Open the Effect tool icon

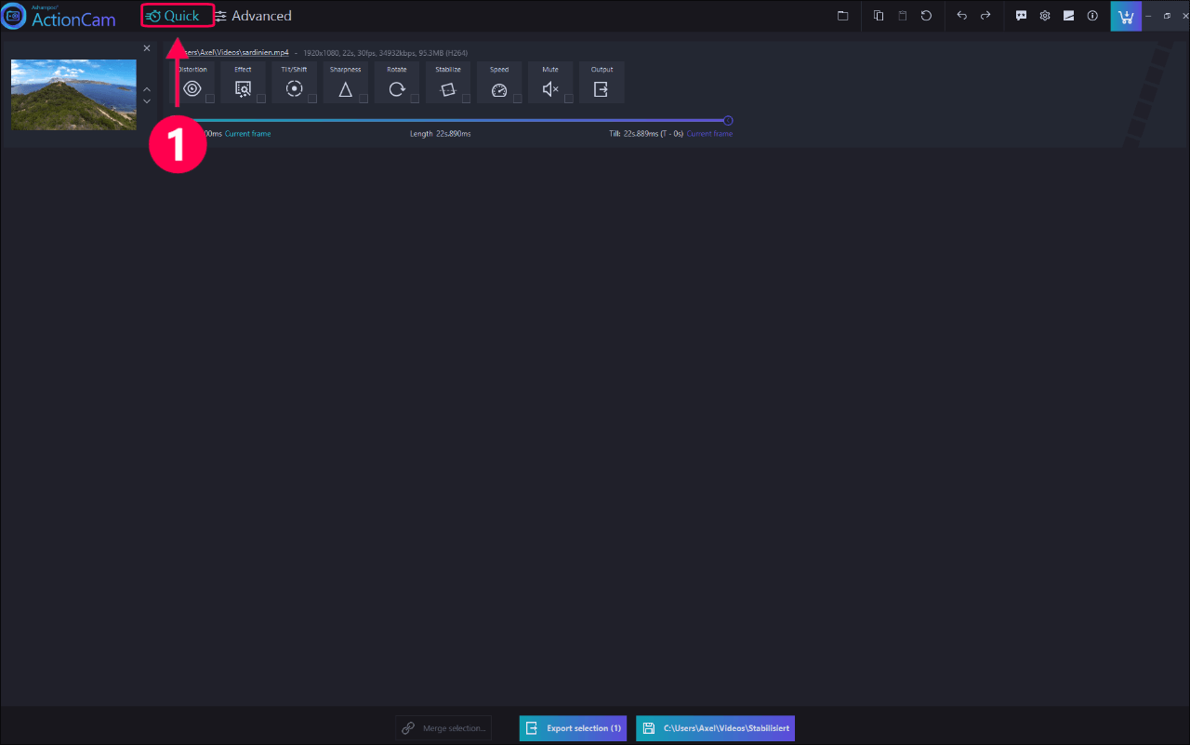(x=243, y=89)
